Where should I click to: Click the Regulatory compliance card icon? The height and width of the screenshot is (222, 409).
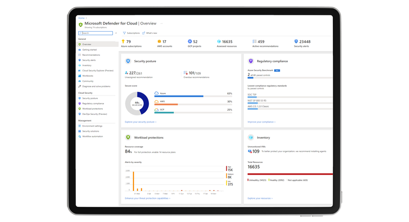pos(251,61)
